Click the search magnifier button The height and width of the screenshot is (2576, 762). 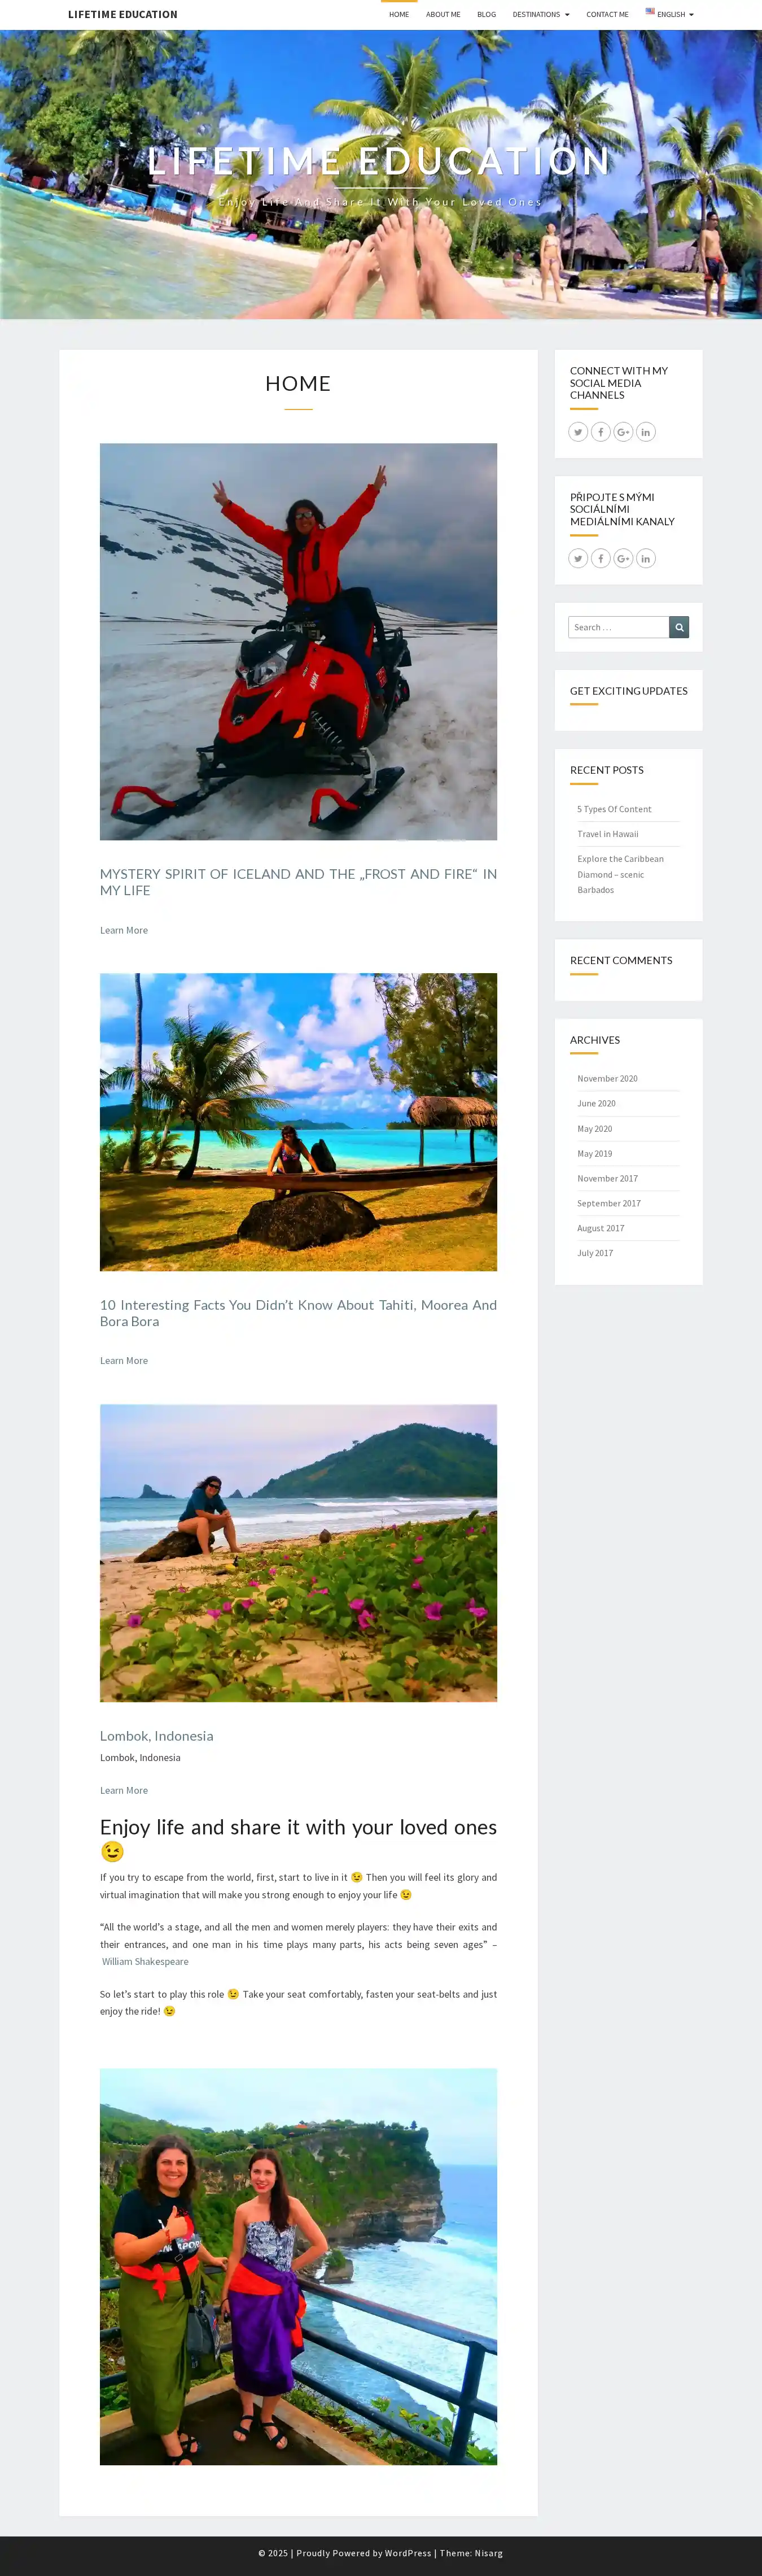[x=679, y=627]
